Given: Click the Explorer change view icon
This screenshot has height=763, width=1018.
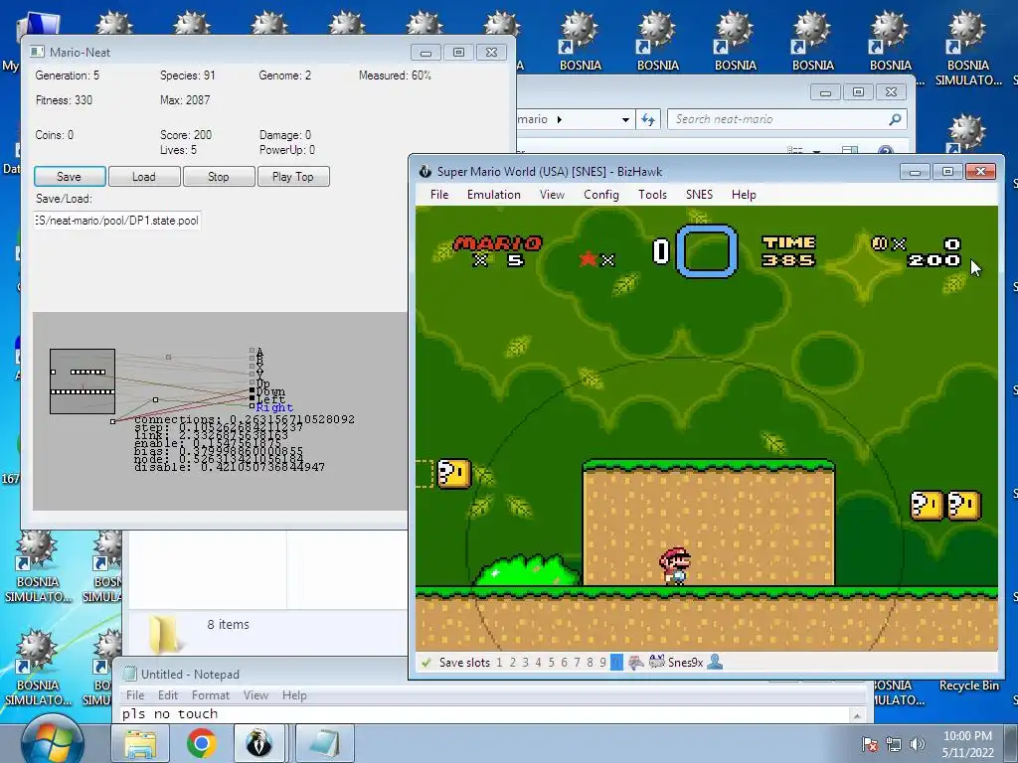Looking at the screenshot, I should [795, 151].
